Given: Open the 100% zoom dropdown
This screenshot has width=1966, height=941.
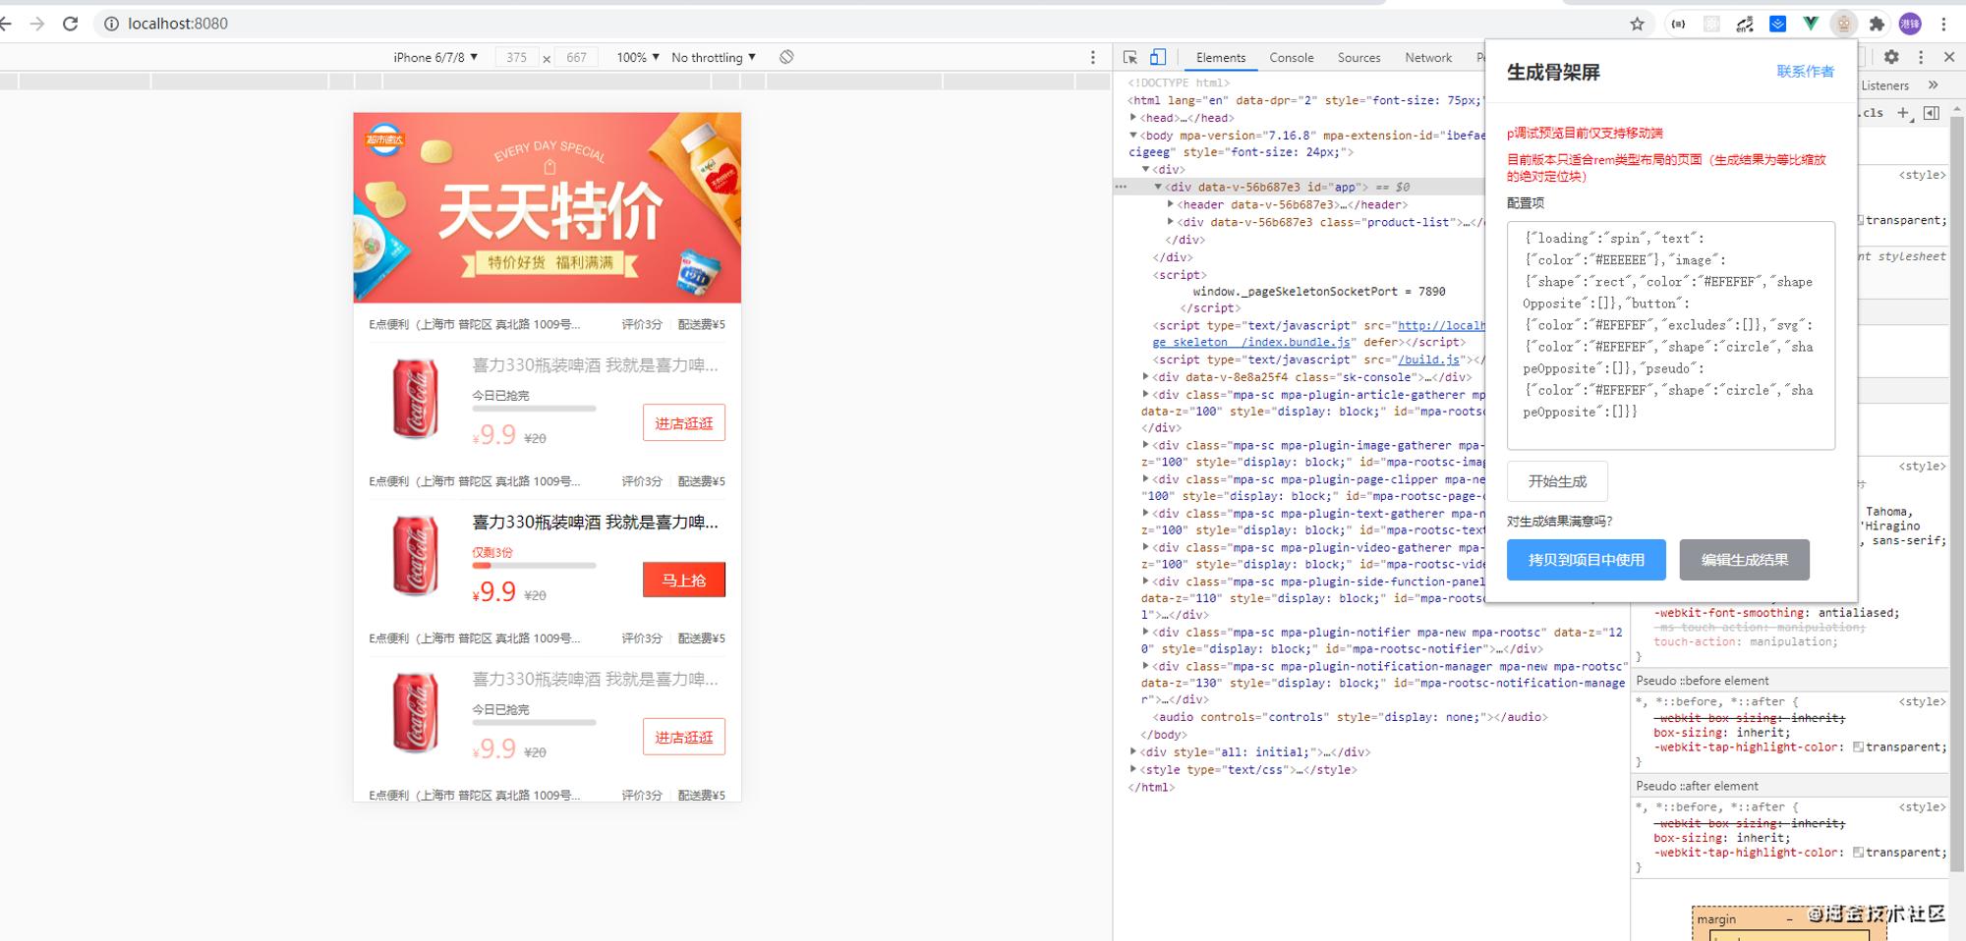Looking at the screenshot, I should click(638, 57).
